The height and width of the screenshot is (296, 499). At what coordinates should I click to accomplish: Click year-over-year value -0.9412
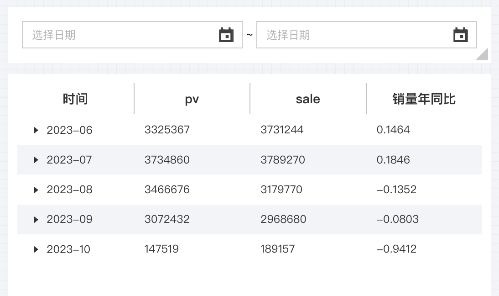(396, 249)
